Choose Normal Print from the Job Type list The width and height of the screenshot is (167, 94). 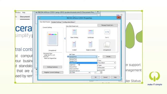pos(83,59)
